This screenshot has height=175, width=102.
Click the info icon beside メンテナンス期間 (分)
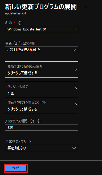coord(39,121)
